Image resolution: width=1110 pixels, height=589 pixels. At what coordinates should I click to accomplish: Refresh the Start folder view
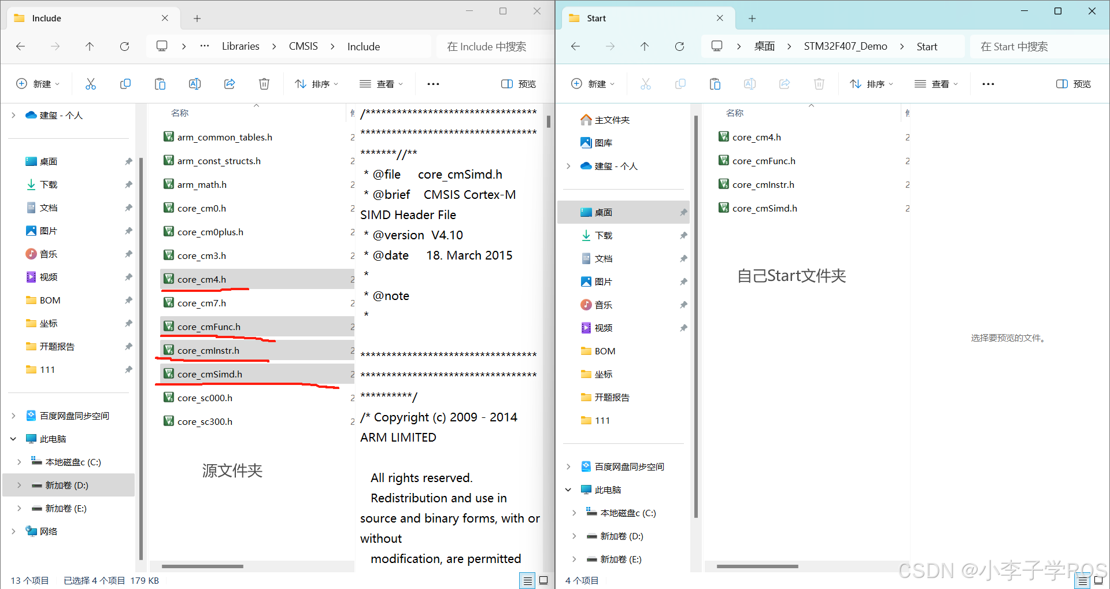point(680,46)
